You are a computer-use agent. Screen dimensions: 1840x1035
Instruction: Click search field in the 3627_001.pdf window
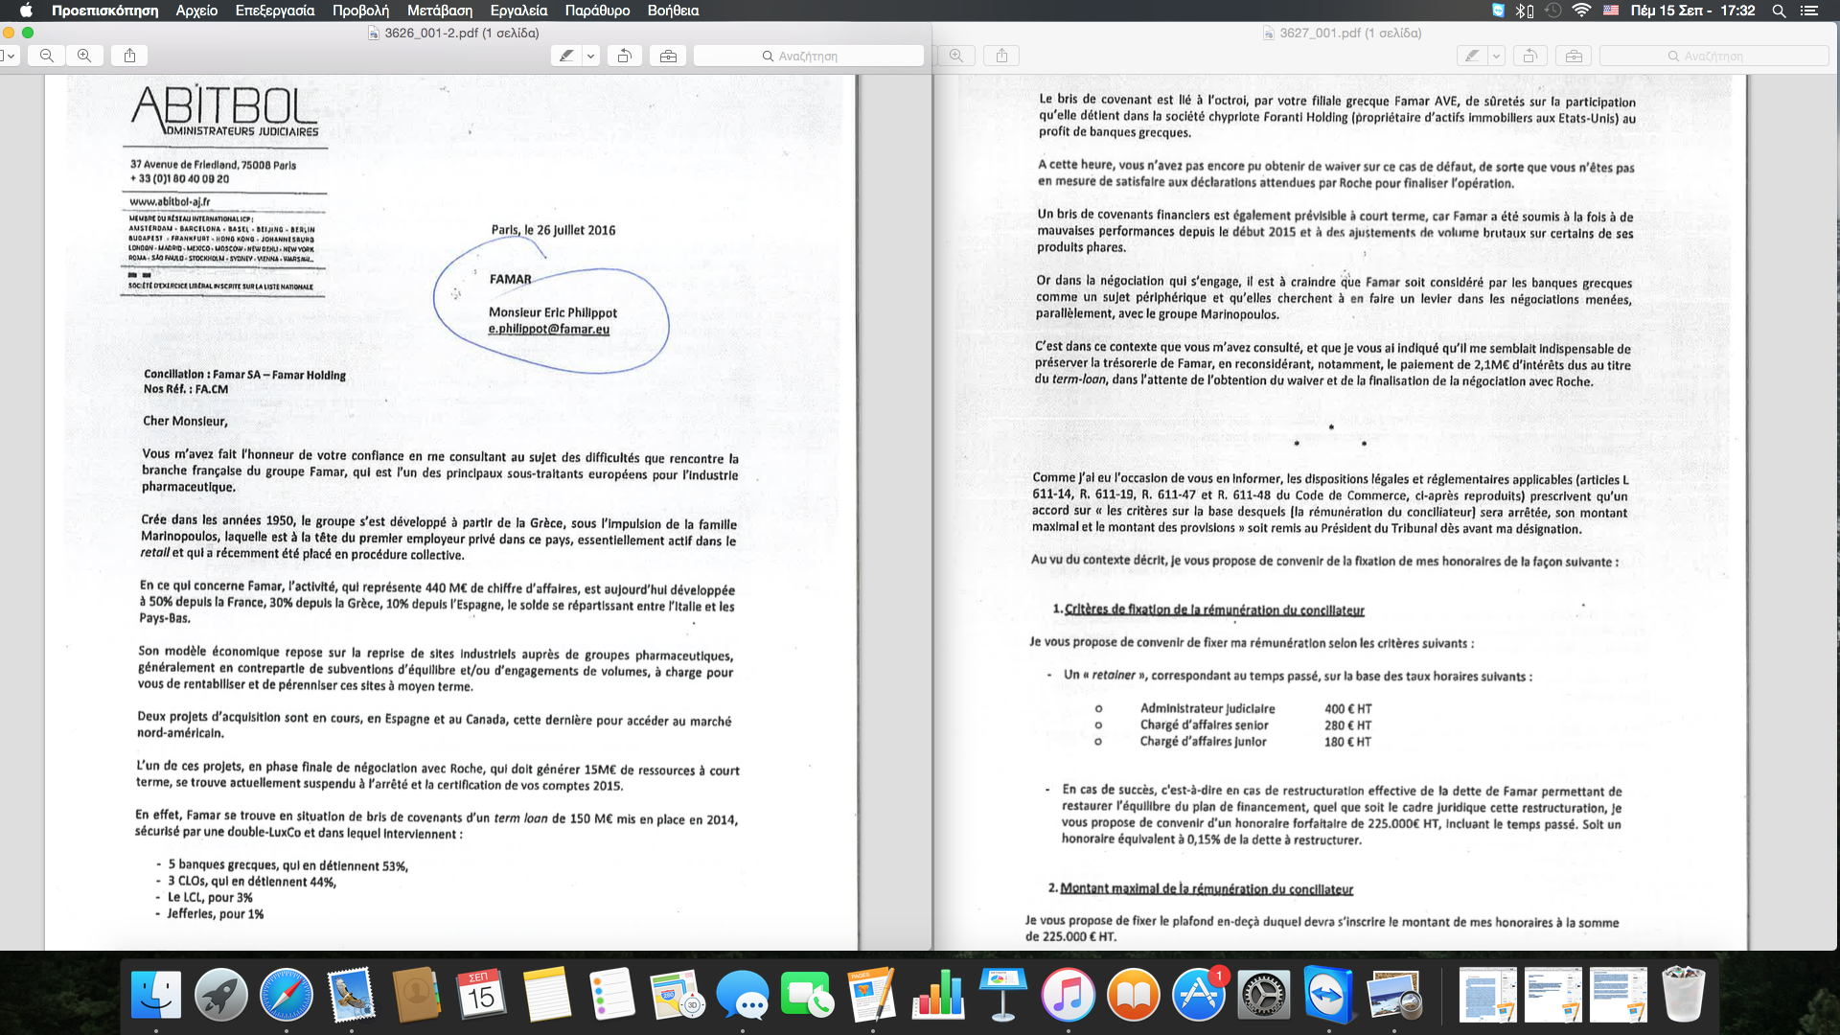point(1714,56)
